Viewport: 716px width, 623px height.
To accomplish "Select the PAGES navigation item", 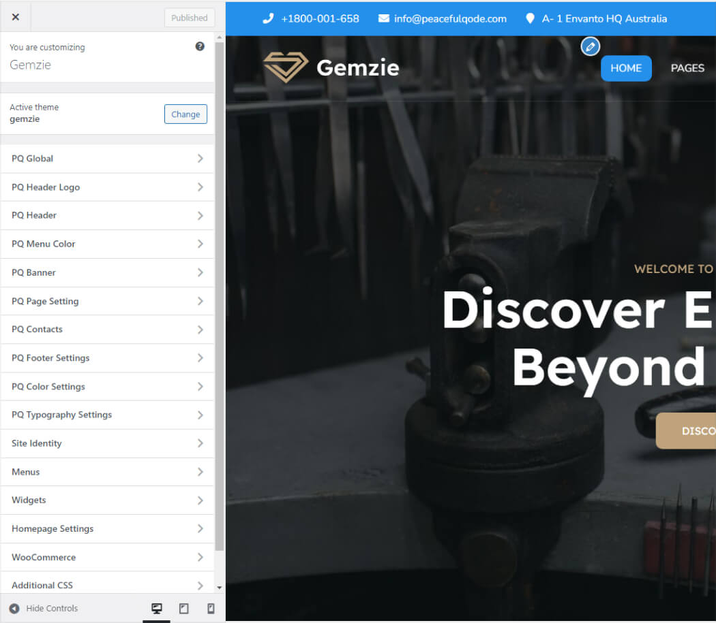I will [x=687, y=68].
